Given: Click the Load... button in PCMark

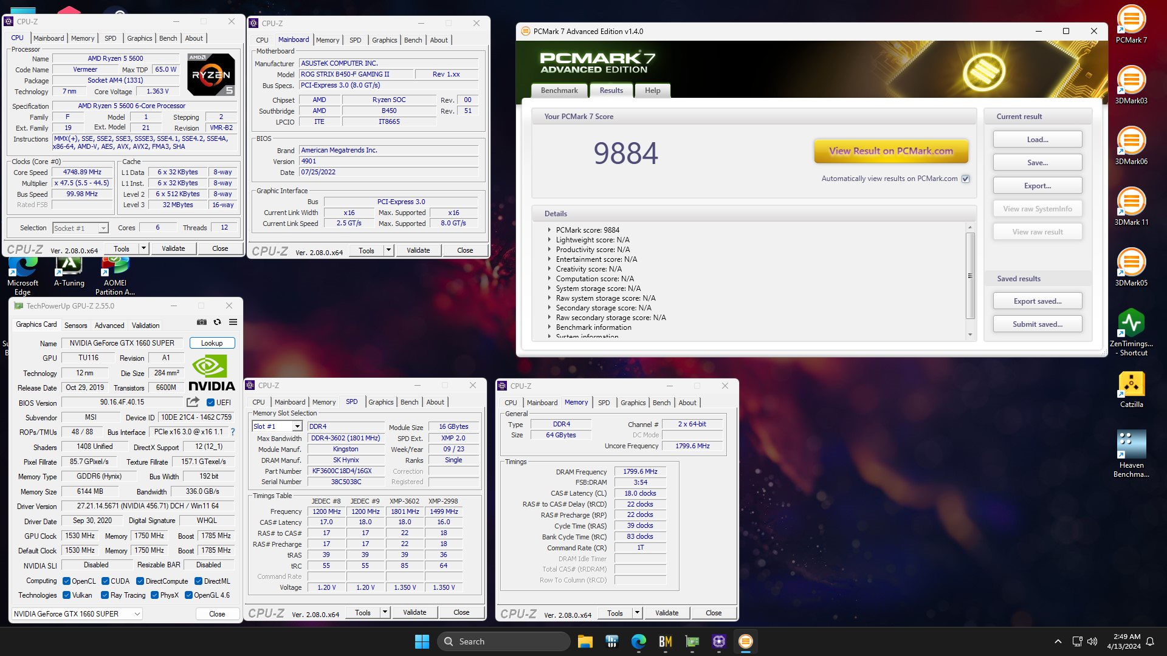Looking at the screenshot, I should click(x=1038, y=140).
